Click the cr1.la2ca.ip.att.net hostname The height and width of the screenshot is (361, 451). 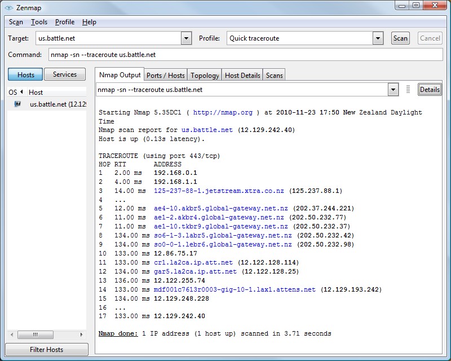pos(193,262)
